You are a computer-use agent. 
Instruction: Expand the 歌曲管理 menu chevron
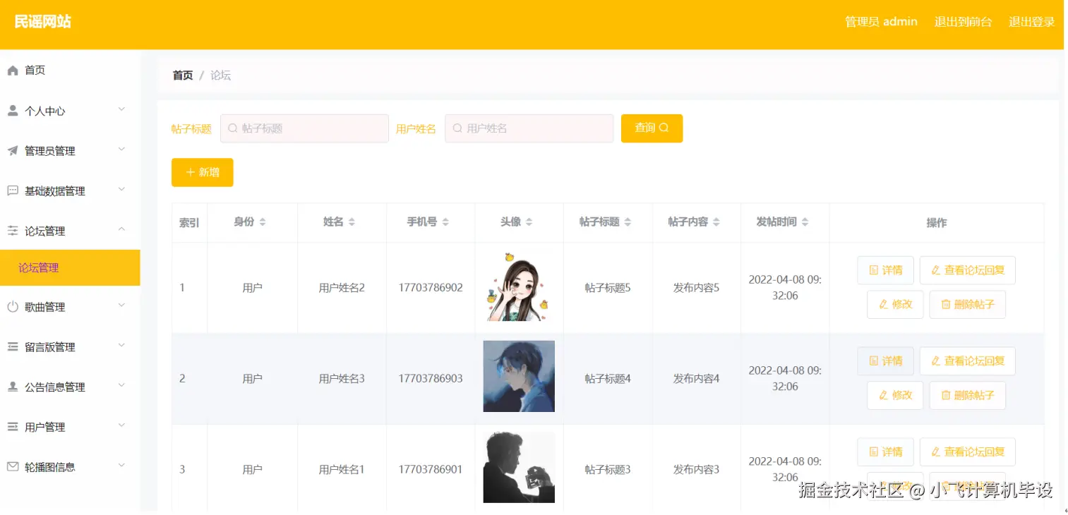tap(121, 305)
